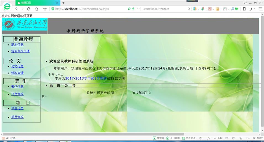Open 快剪辑 in the status bar
264x142 pixels.
point(159,138)
